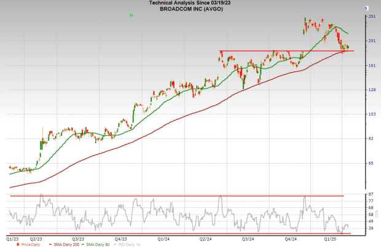Select the Q1/25 label on the time axis

click(x=330, y=238)
